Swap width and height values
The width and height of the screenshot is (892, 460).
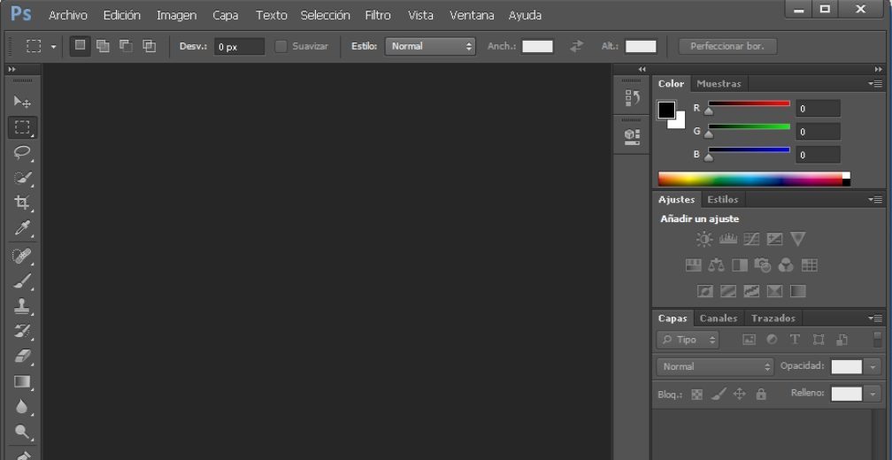pyautogui.click(x=577, y=46)
